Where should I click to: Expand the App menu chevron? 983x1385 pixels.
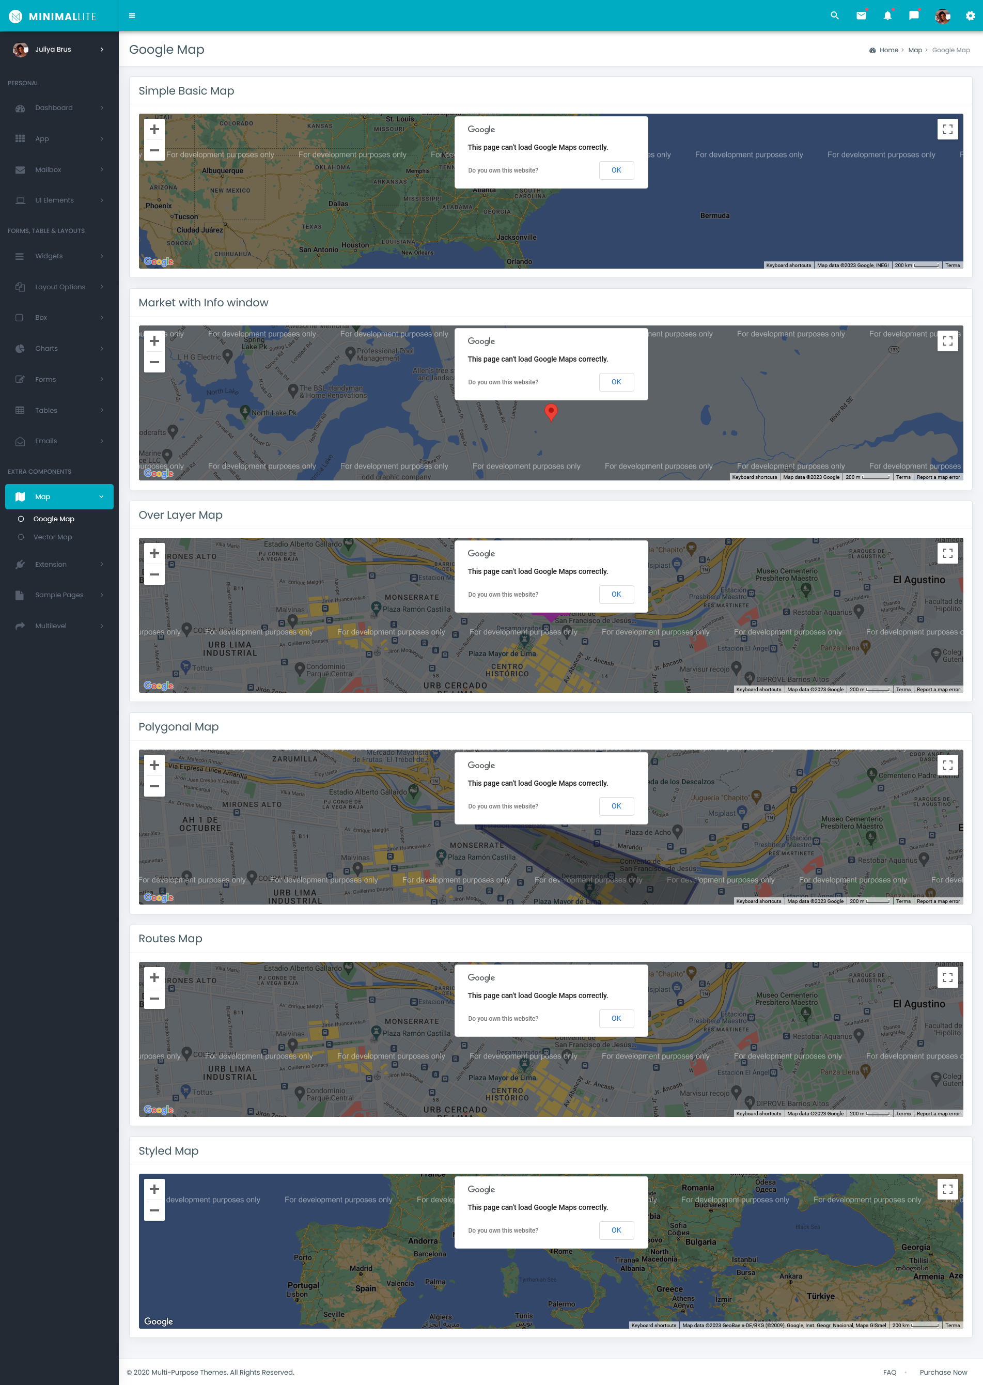102,138
